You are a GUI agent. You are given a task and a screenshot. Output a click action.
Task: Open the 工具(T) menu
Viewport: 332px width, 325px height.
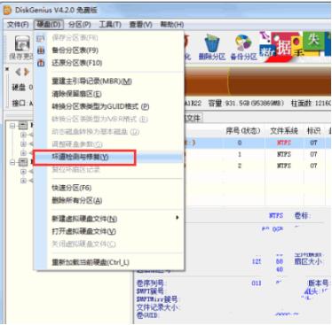coord(110,24)
